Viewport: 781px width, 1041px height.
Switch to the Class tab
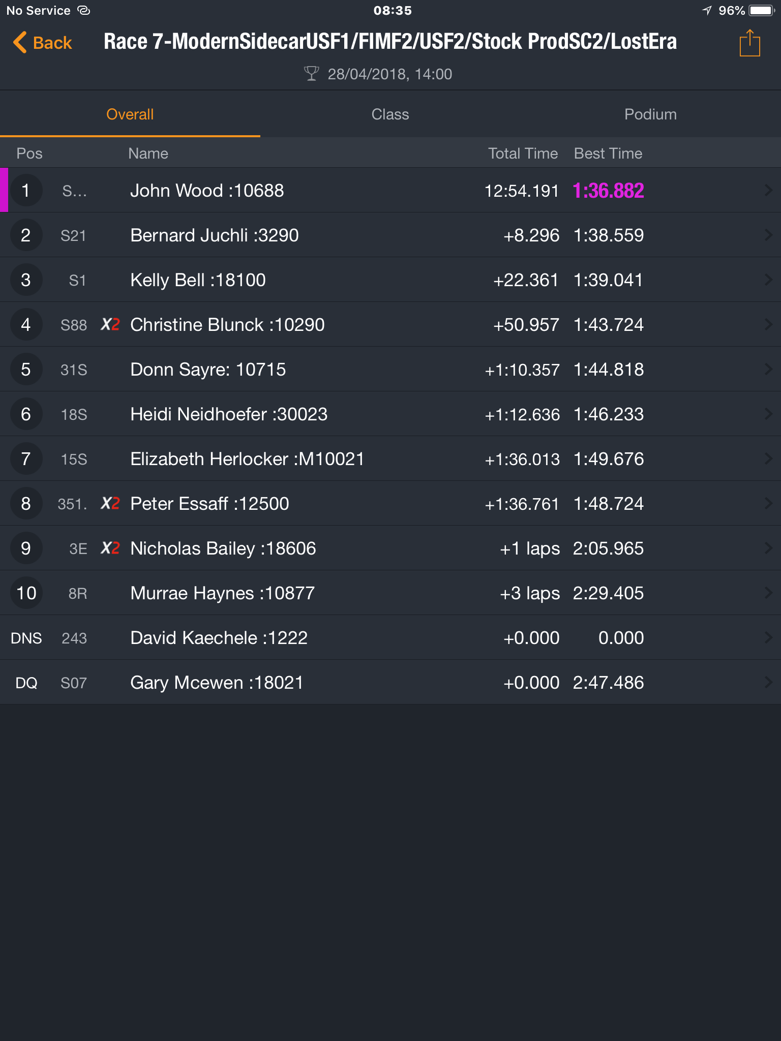(390, 114)
